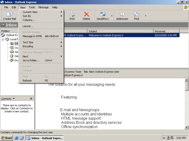Expand Text Size submenu
Image resolution: width=189 pixels, height=141 pixels.
pyautogui.click(x=41, y=42)
